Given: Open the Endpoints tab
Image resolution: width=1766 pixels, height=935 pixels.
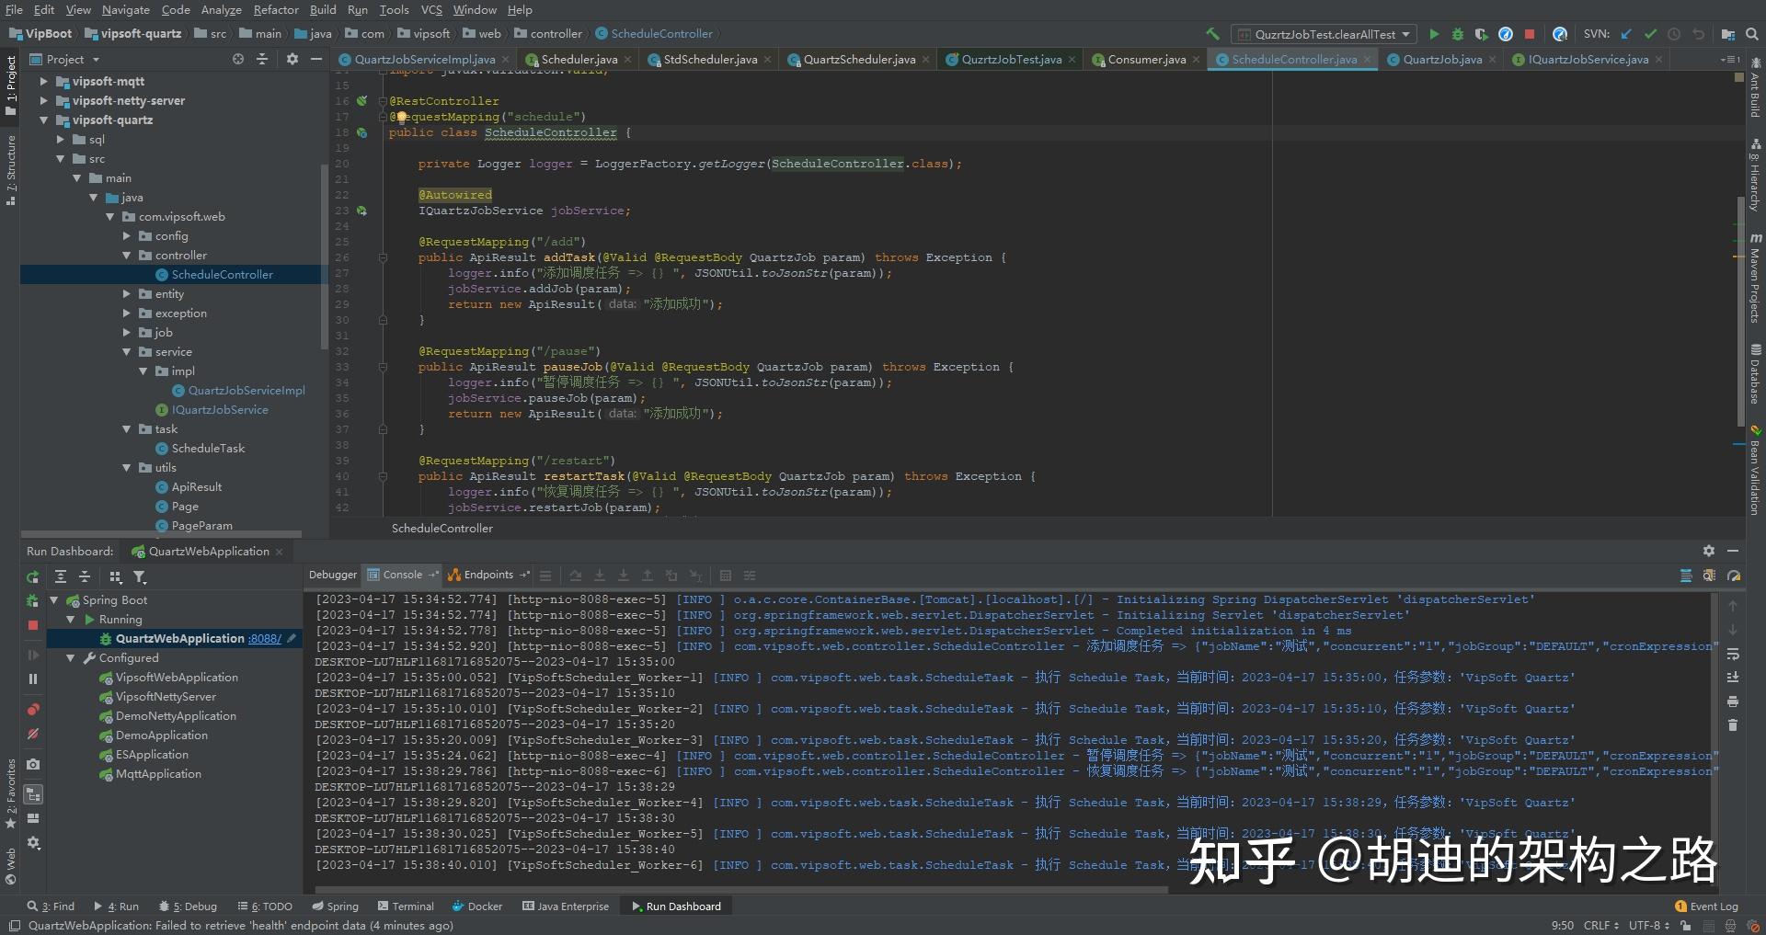Looking at the screenshot, I should (488, 575).
